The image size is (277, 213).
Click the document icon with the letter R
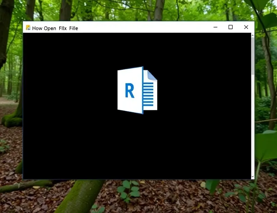(x=137, y=90)
